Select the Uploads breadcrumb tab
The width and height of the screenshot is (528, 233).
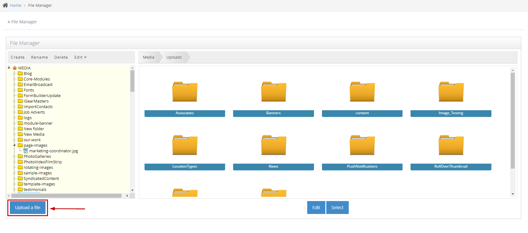click(x=174, y=57)
